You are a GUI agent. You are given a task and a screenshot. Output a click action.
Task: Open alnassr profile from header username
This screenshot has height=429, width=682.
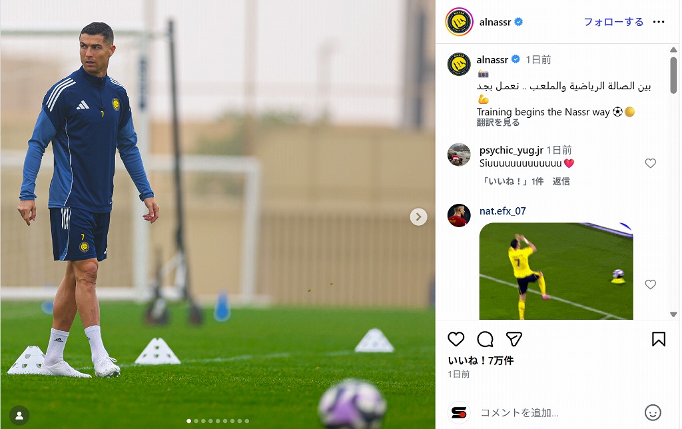click(495, 22)
